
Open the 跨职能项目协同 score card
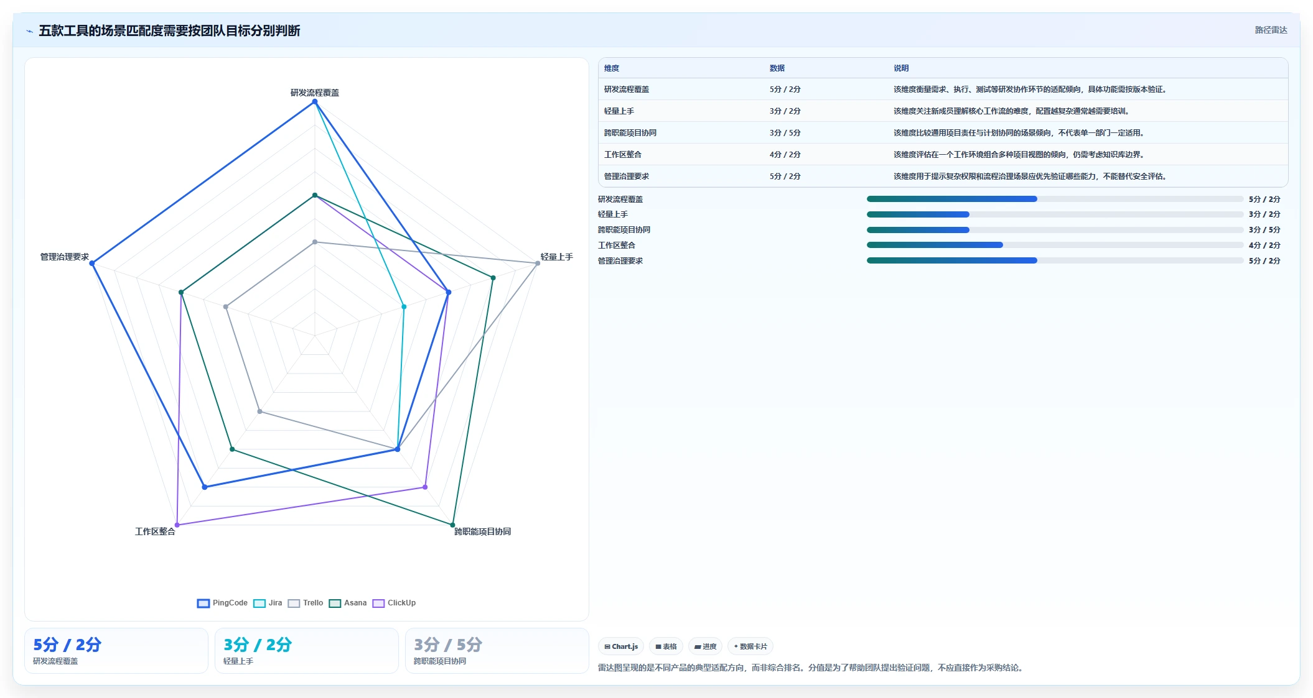pyautogui.click(x=497, y=651)
